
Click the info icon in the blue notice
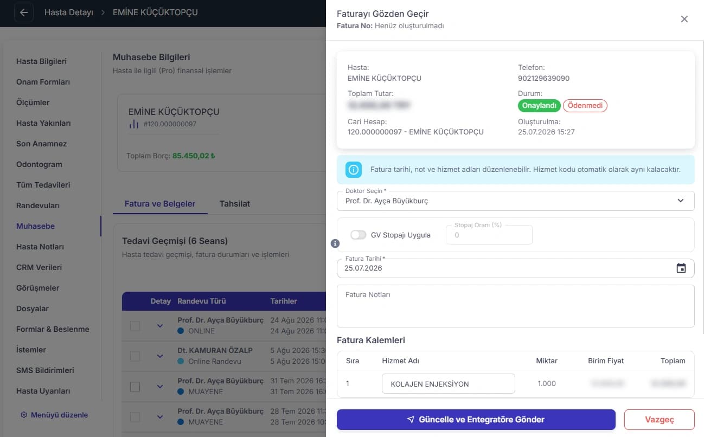(x=354, y=170)
